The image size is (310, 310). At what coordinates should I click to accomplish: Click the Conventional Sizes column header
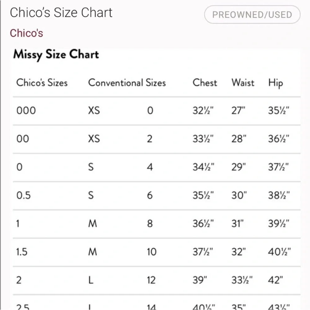point(127,83)
